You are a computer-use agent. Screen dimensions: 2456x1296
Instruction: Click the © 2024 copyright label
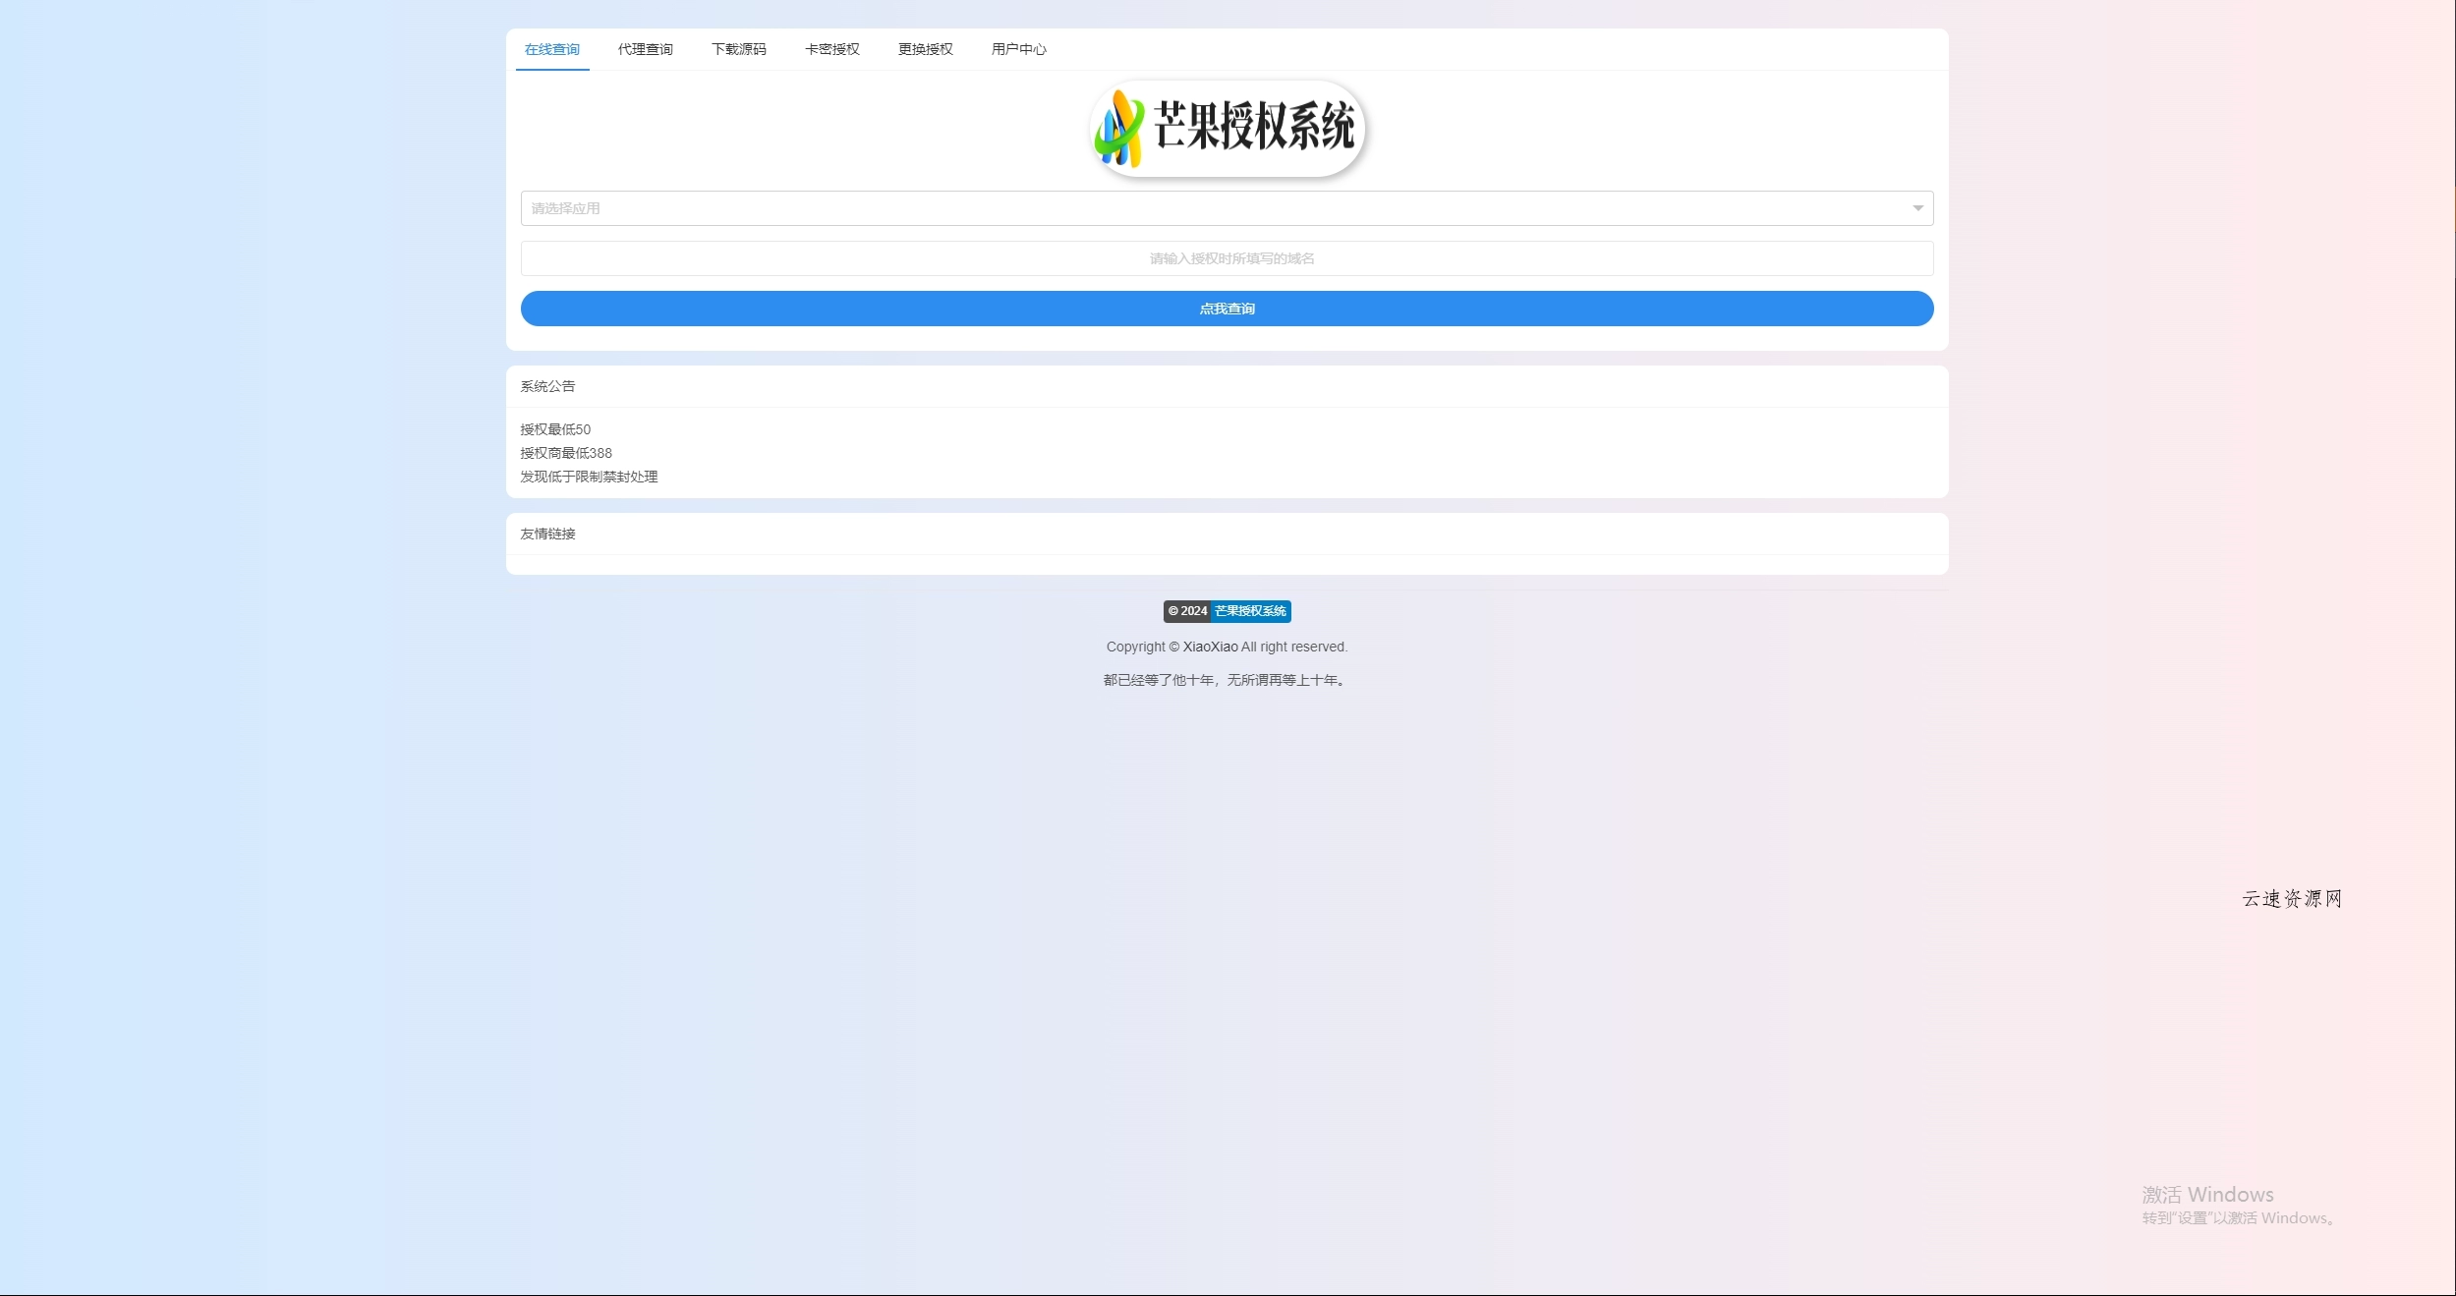point(1188,611)
